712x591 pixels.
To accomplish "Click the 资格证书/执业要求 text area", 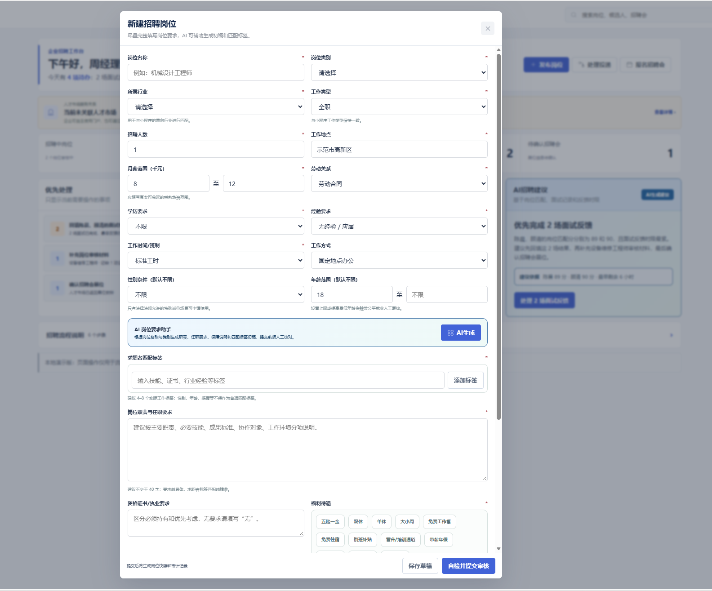I will tap(216, 523).
